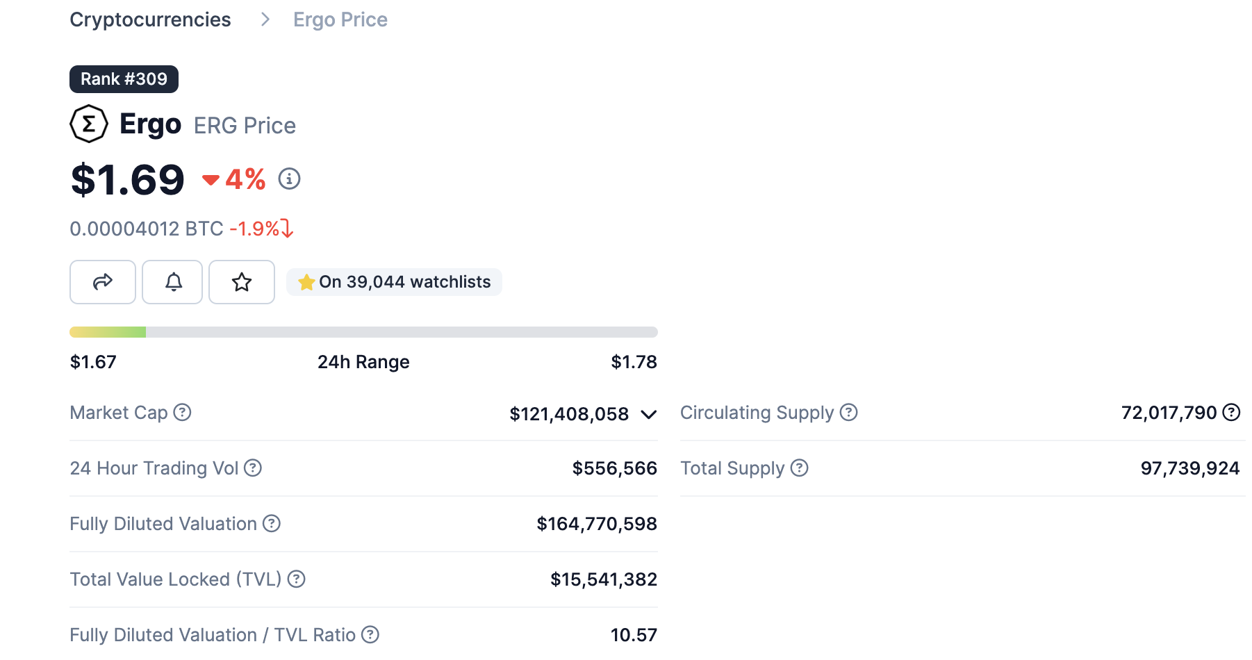This screenshot has width=1252, height=660.
Task: Open the Cryptocurrencies breadcrumb link
Action: (150, 19)
